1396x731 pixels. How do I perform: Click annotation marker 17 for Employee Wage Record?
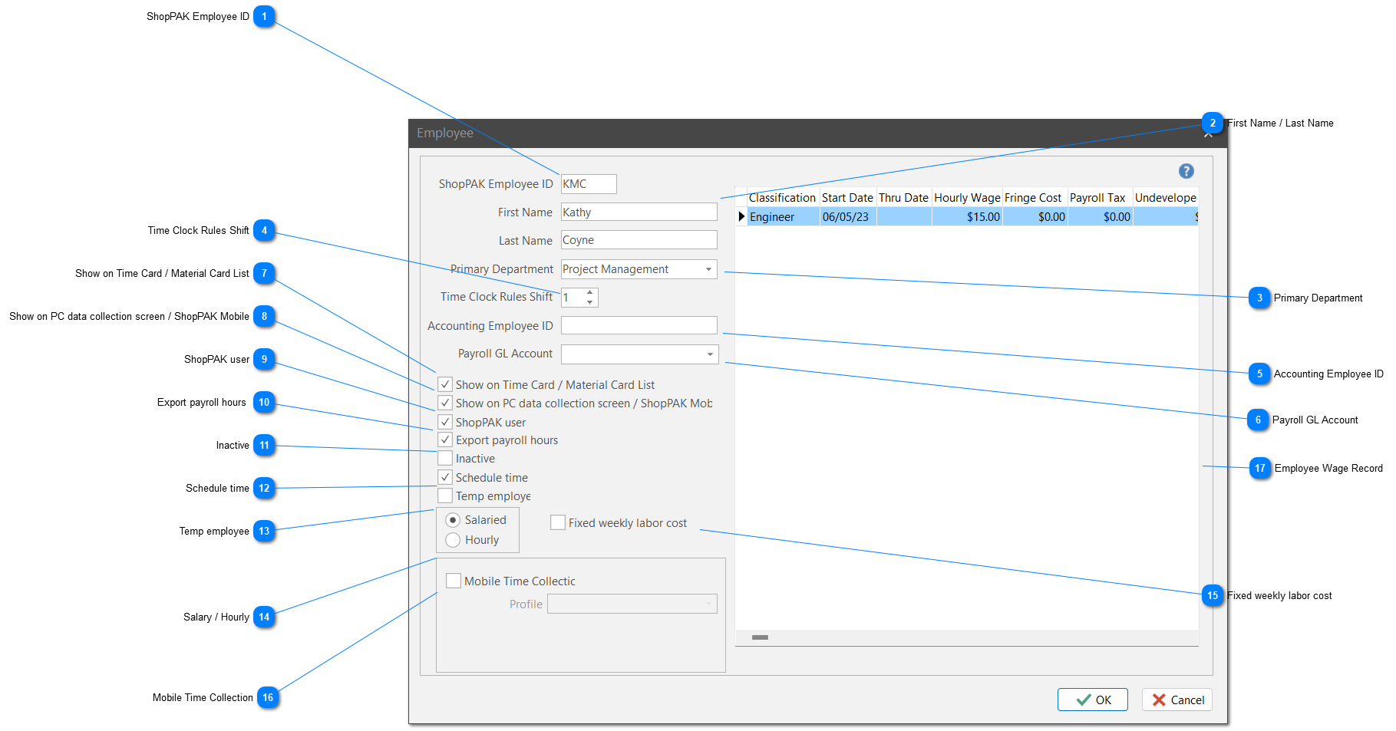pyautogui.click(x=1259, y=468)
